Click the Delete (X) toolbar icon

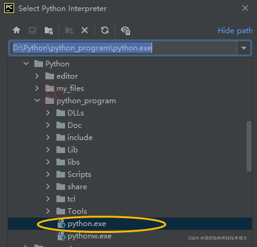click(85, 30)
